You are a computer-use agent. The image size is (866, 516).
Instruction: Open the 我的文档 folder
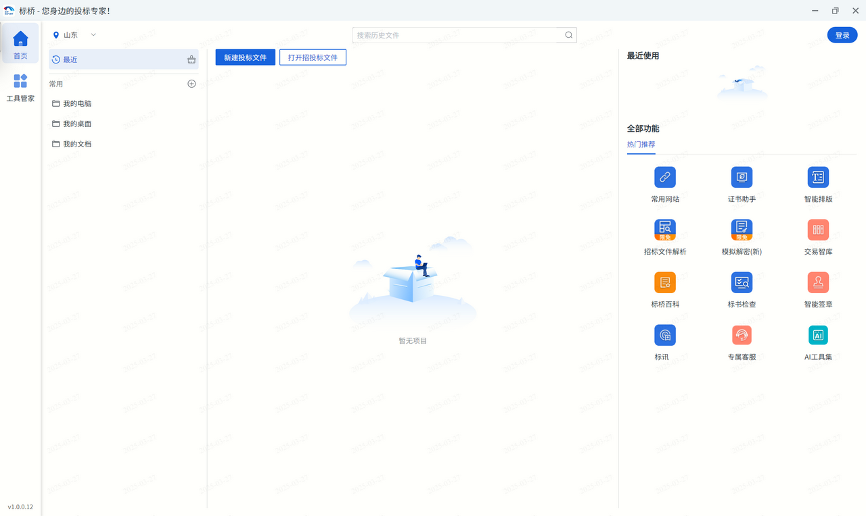76,143
